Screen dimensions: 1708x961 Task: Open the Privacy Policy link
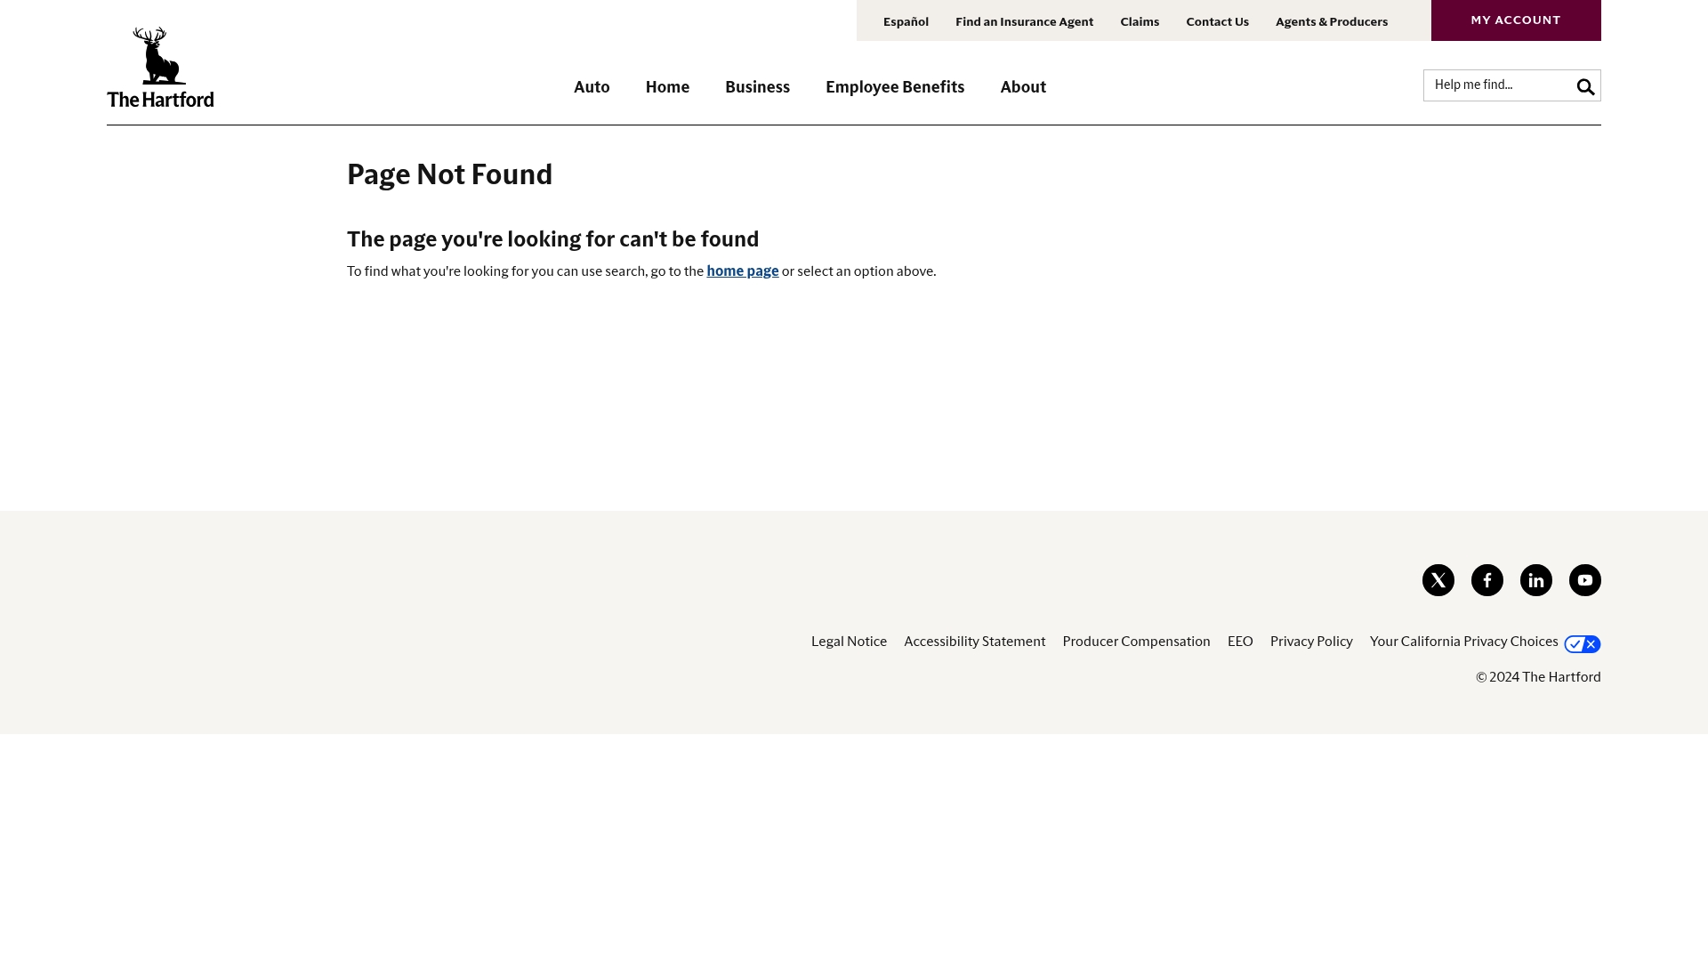click(x=1311, y=642)
